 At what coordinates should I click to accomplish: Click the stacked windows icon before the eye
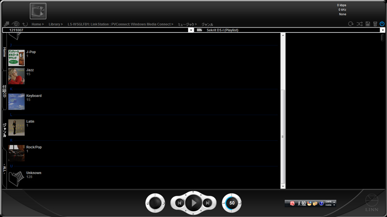click(x=7, y=24)
